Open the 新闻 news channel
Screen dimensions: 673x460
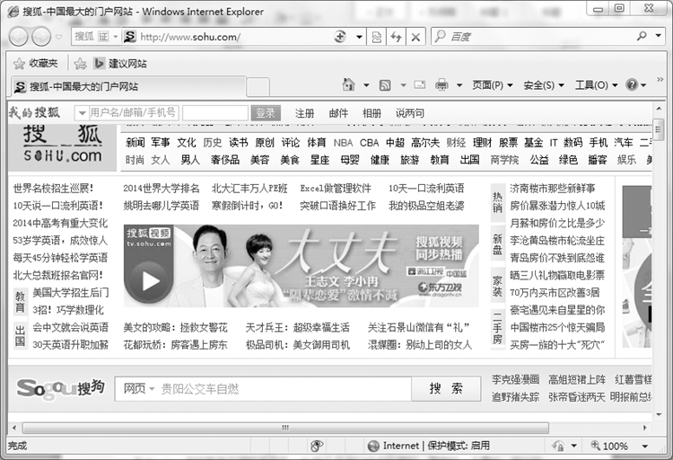[135, 142]
